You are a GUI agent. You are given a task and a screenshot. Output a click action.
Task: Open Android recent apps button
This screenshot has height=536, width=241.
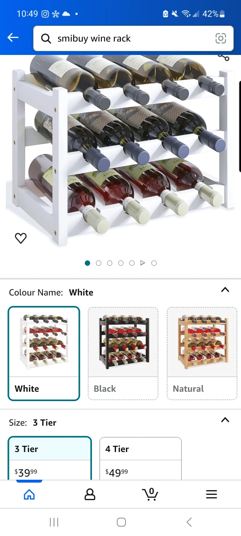[54, 522]
